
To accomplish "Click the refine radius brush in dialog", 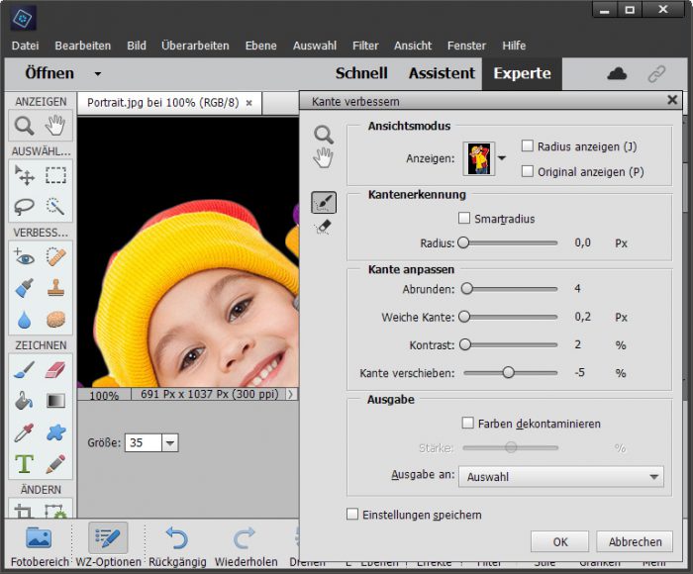I will pyautogui.click(x=324, y=203).
